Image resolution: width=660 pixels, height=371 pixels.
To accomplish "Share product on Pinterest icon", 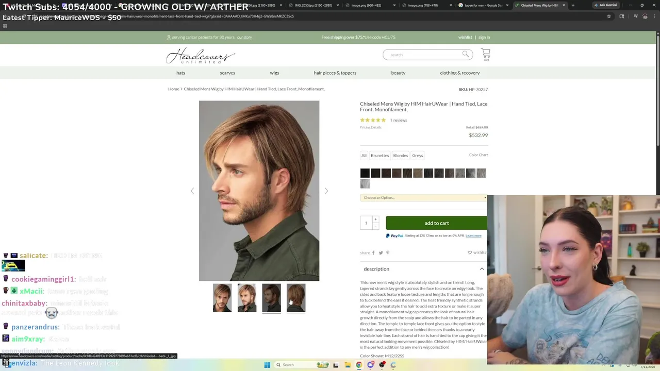I will 388,252.
